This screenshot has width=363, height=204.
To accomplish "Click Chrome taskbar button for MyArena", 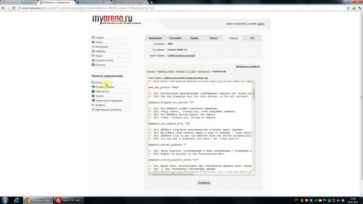I will coord(38,200).
